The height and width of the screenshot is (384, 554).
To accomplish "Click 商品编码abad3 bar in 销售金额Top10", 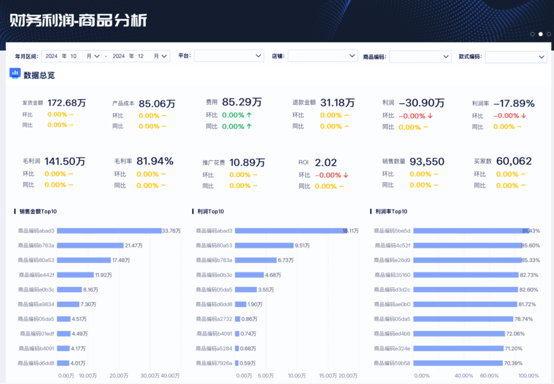I will [109, 230].
